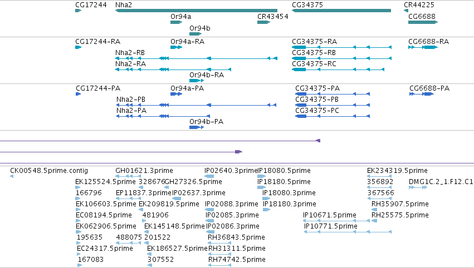Click the RH35907.5prime EST label
The height and width of the screenshot is (268, 474).
[x=400, y=204]
